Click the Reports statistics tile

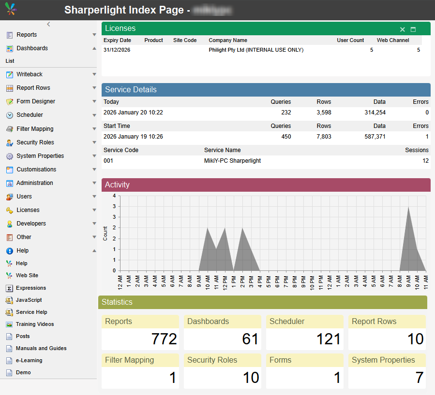[140, 332]
